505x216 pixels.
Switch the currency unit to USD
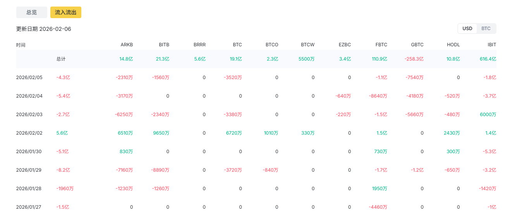[467, 29]
